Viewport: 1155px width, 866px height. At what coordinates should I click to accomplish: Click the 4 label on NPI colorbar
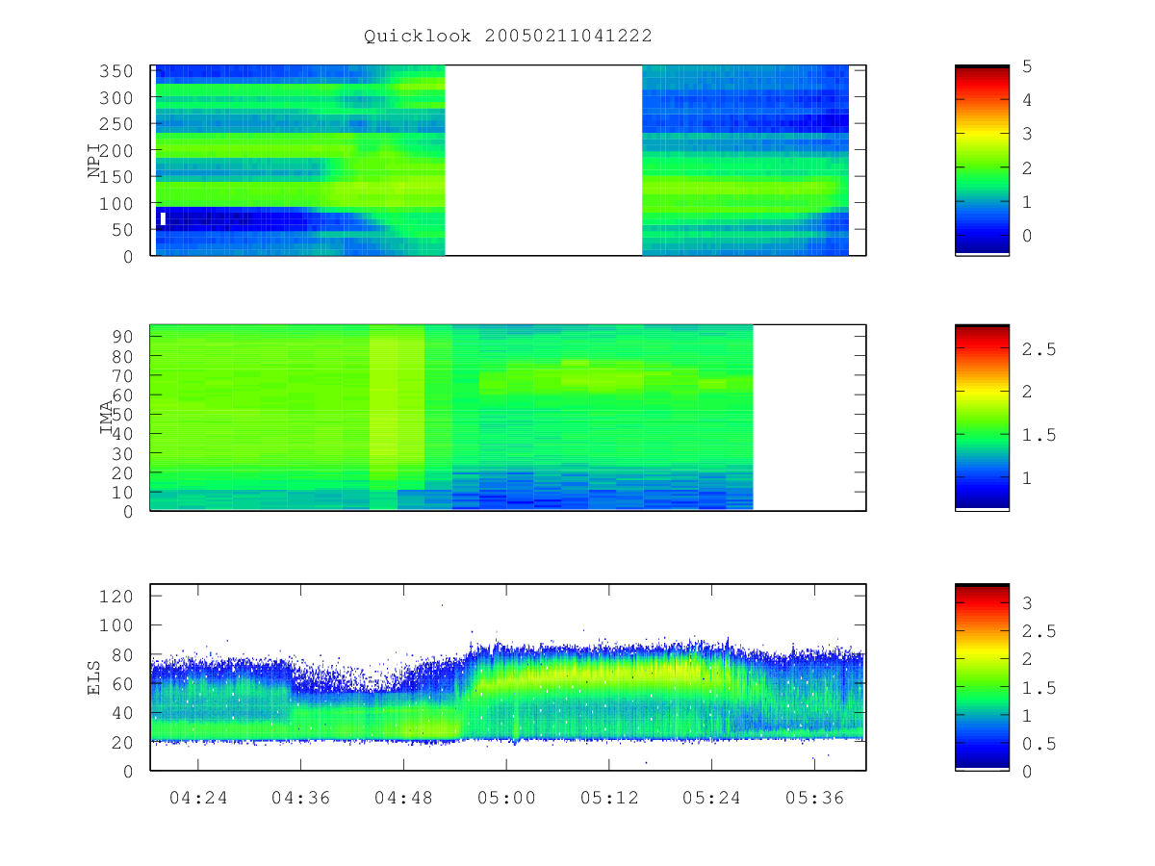pos(1028,100)
